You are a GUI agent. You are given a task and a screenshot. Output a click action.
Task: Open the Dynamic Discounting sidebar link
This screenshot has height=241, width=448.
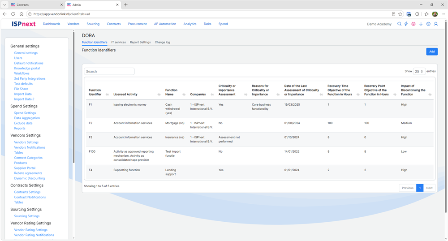point(30,178)
